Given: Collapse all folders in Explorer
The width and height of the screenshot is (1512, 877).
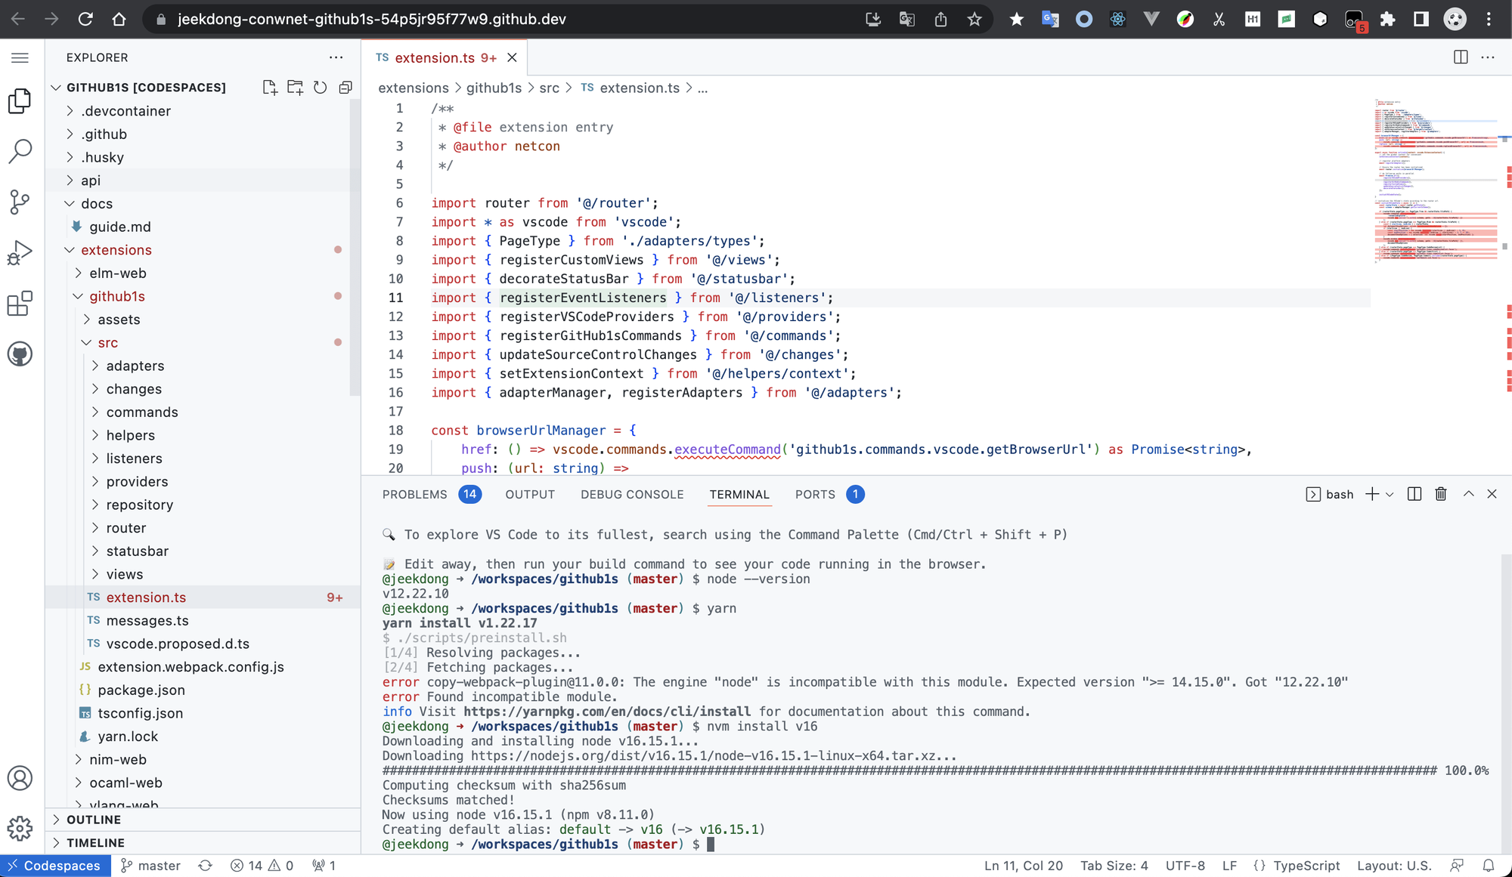Looking at the screenshot, I should 345,88.
